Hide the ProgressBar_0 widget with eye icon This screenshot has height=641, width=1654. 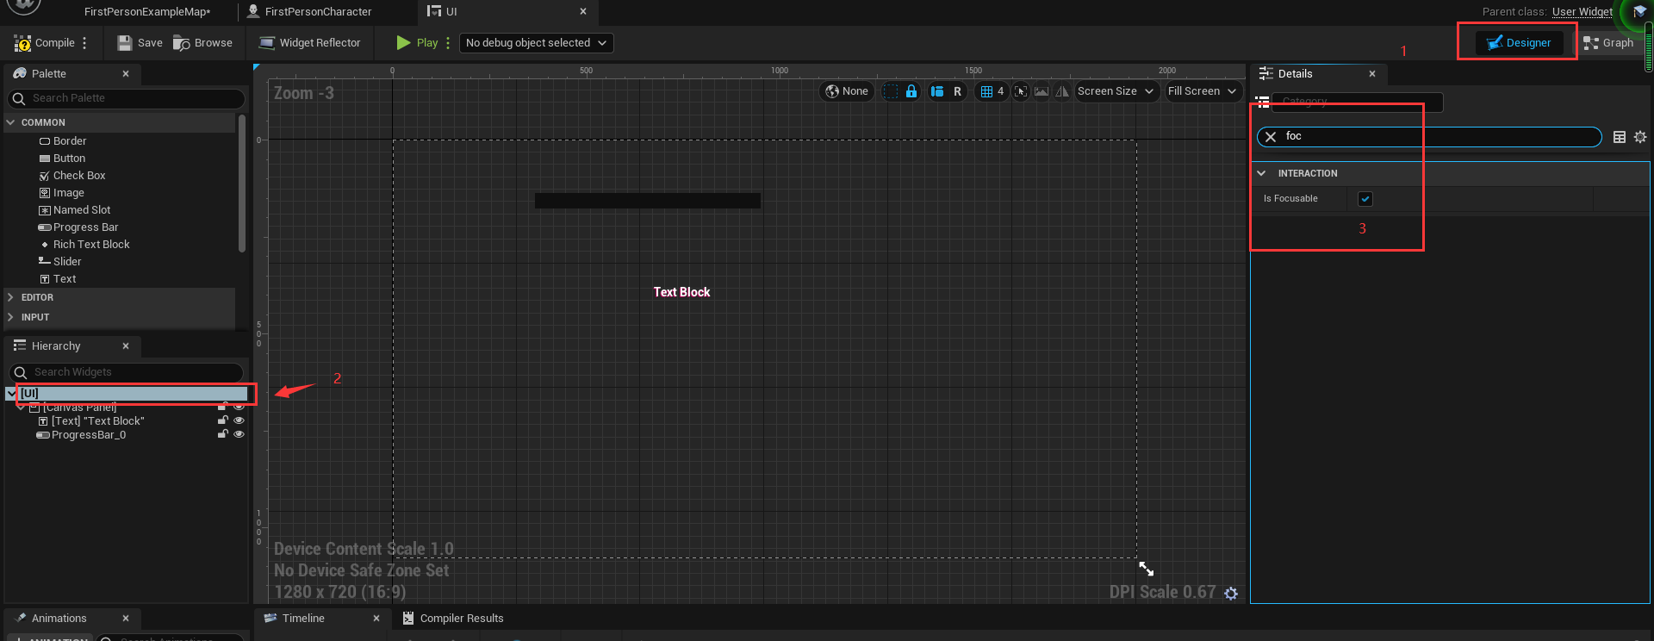[x=239, y=435]
